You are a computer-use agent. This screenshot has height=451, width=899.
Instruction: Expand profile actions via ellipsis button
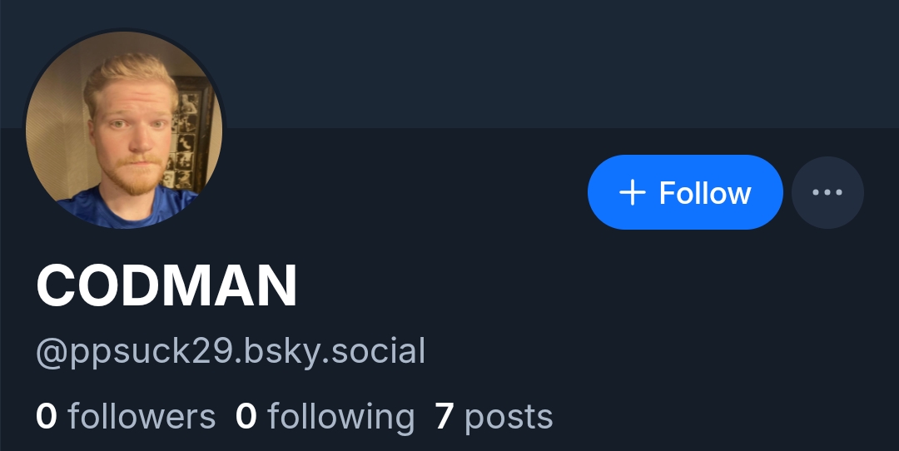(x=827, y=192)
